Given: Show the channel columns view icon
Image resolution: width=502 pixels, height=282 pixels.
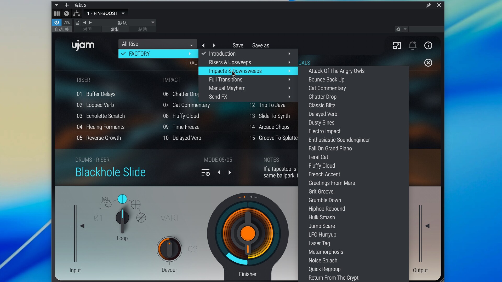Looking at the screenshot, I should click(57, 13).
